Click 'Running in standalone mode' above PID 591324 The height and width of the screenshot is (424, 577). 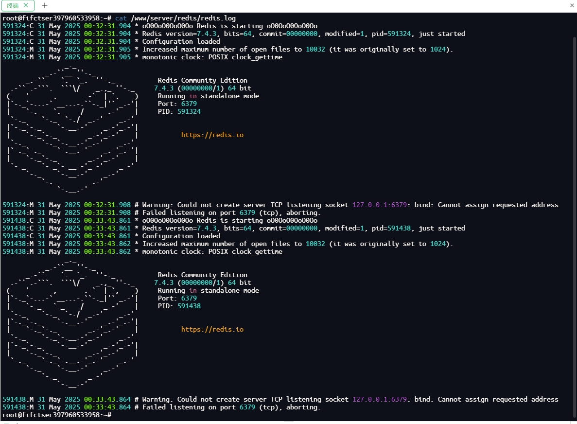click(208, 96)
